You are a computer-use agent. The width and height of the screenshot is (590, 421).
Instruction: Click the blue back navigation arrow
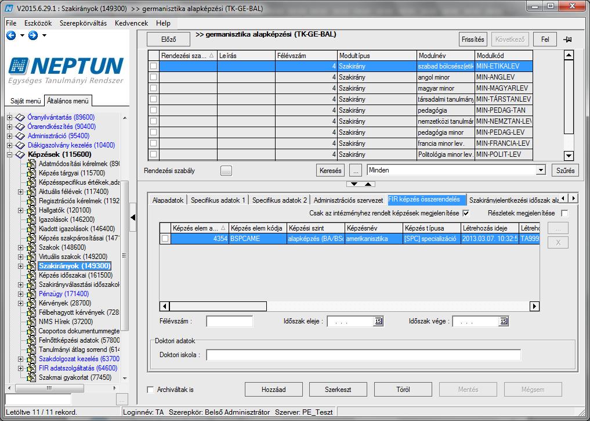(x=11, y=35)
